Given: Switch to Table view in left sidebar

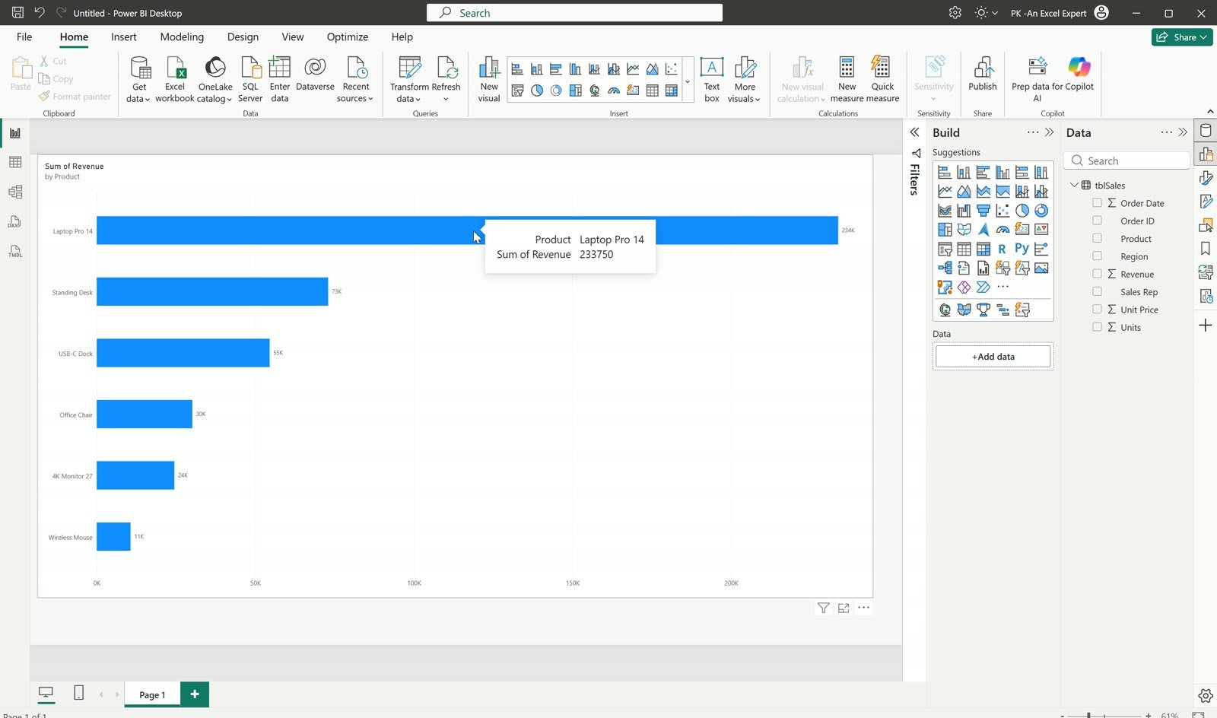Looking at the screenshot, I should (x=15, y=162).
